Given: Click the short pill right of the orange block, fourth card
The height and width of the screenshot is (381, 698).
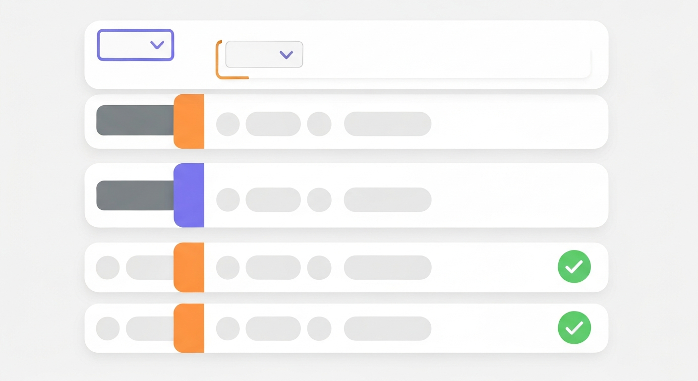Looking at the screenshot, I should (273, 268).
